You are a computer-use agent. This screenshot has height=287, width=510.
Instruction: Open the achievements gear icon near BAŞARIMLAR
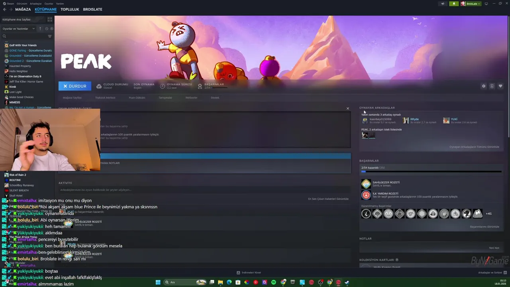click(200, 86)
